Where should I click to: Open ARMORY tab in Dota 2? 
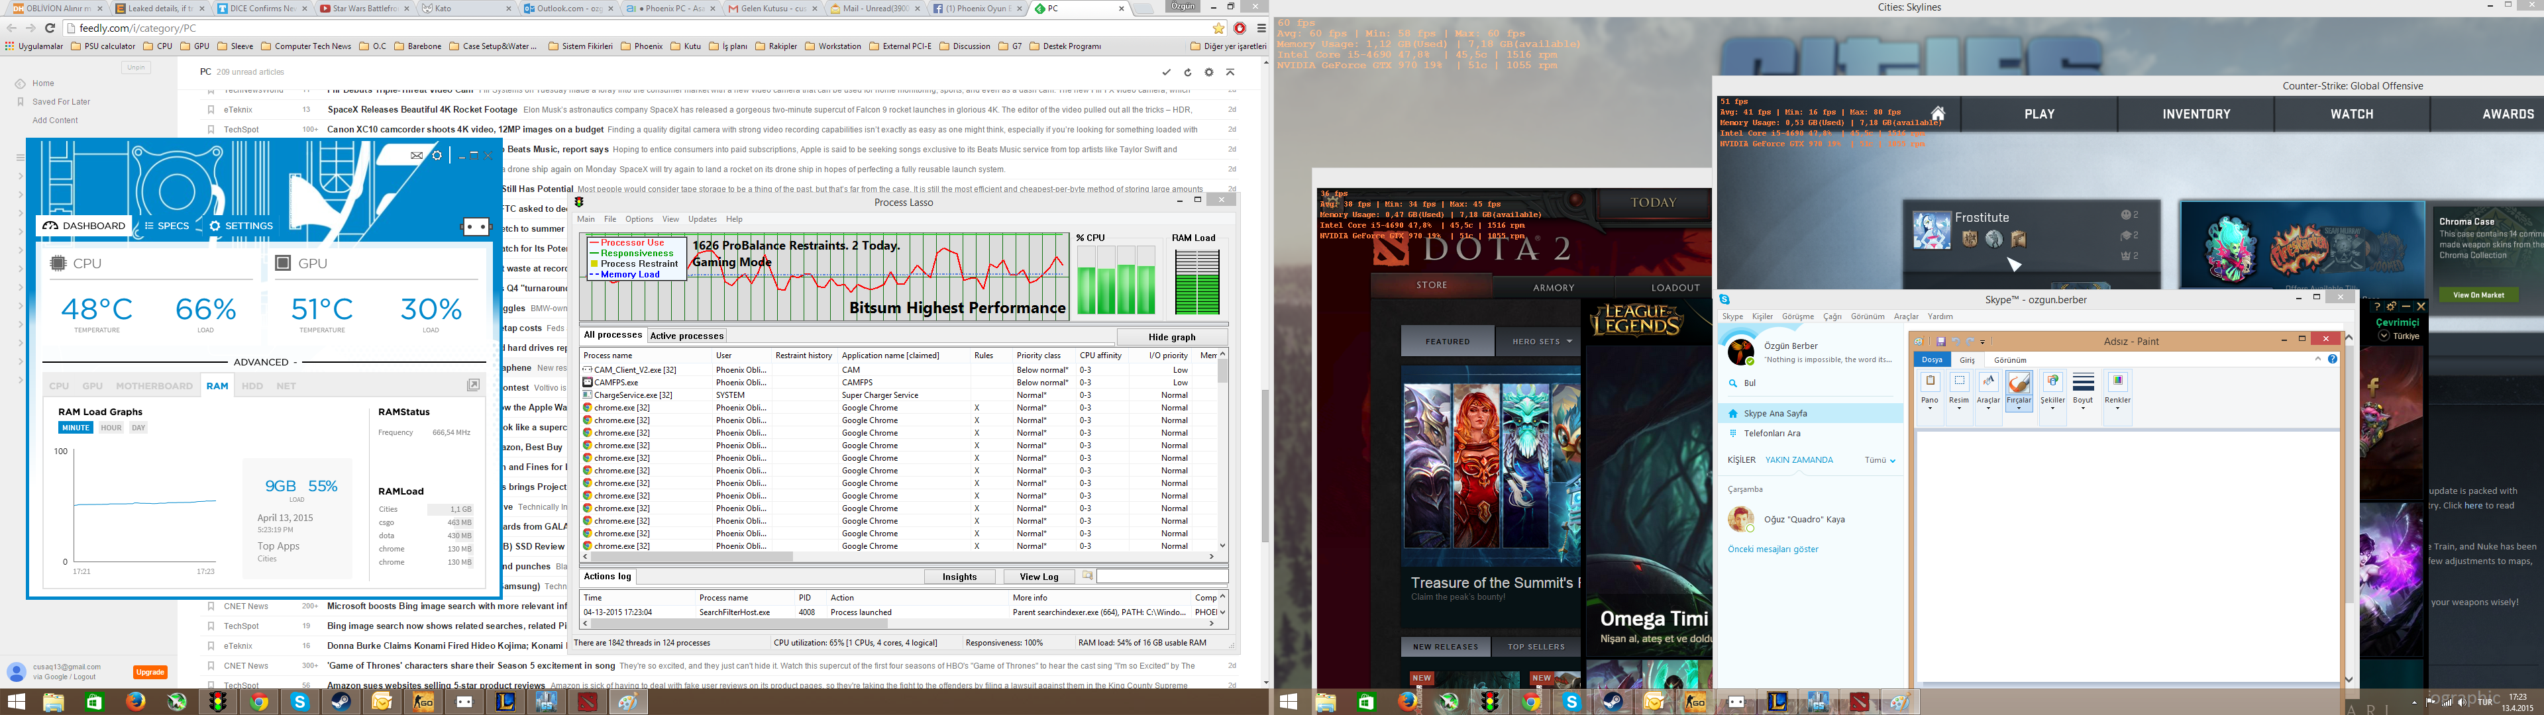coord(1554,287)
